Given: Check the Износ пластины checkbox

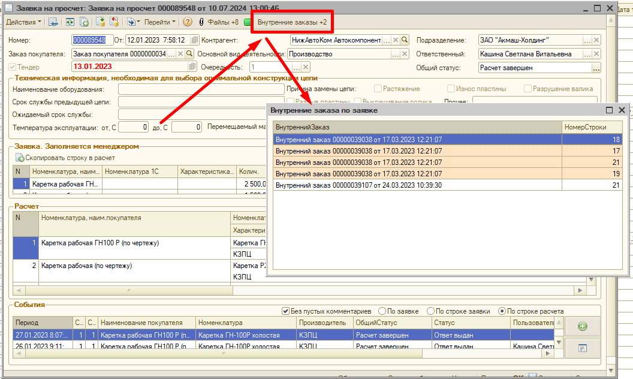Looking at the screenshot, I should tap(451, 89).
